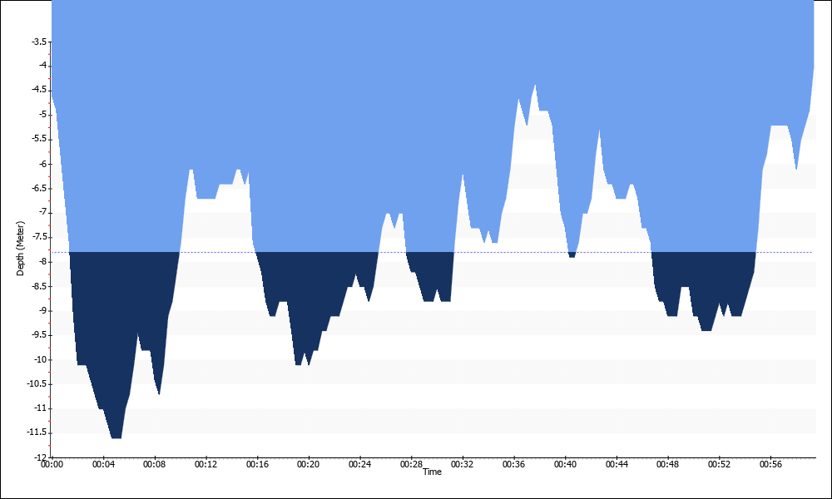Select the -5 depth tick label
Screen dimensions: 832x499
[42, 115]
